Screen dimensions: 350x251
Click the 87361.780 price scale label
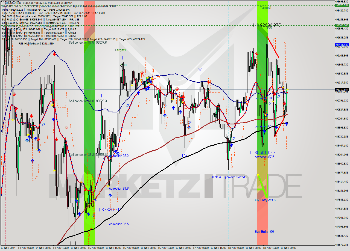coord(342,217)
